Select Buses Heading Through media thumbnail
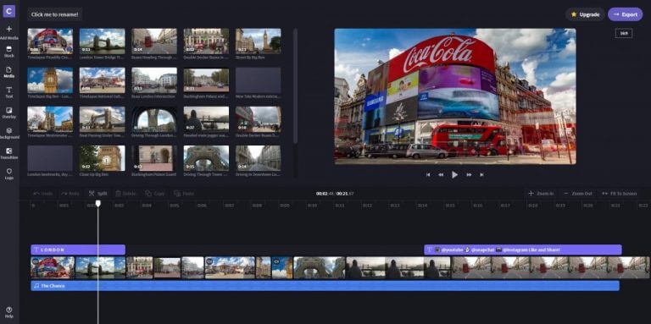The width and height of the screenshot is (651, 324). [154, 41]
